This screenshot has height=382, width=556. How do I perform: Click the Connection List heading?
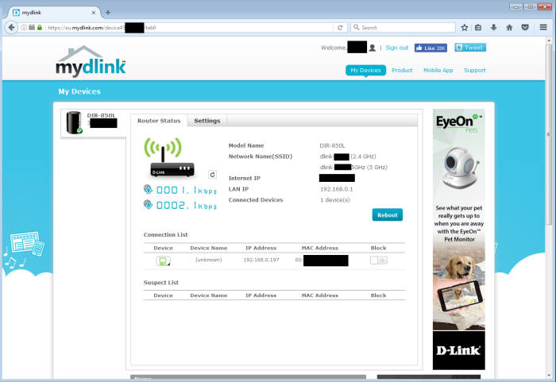click(x=165, y=234)
